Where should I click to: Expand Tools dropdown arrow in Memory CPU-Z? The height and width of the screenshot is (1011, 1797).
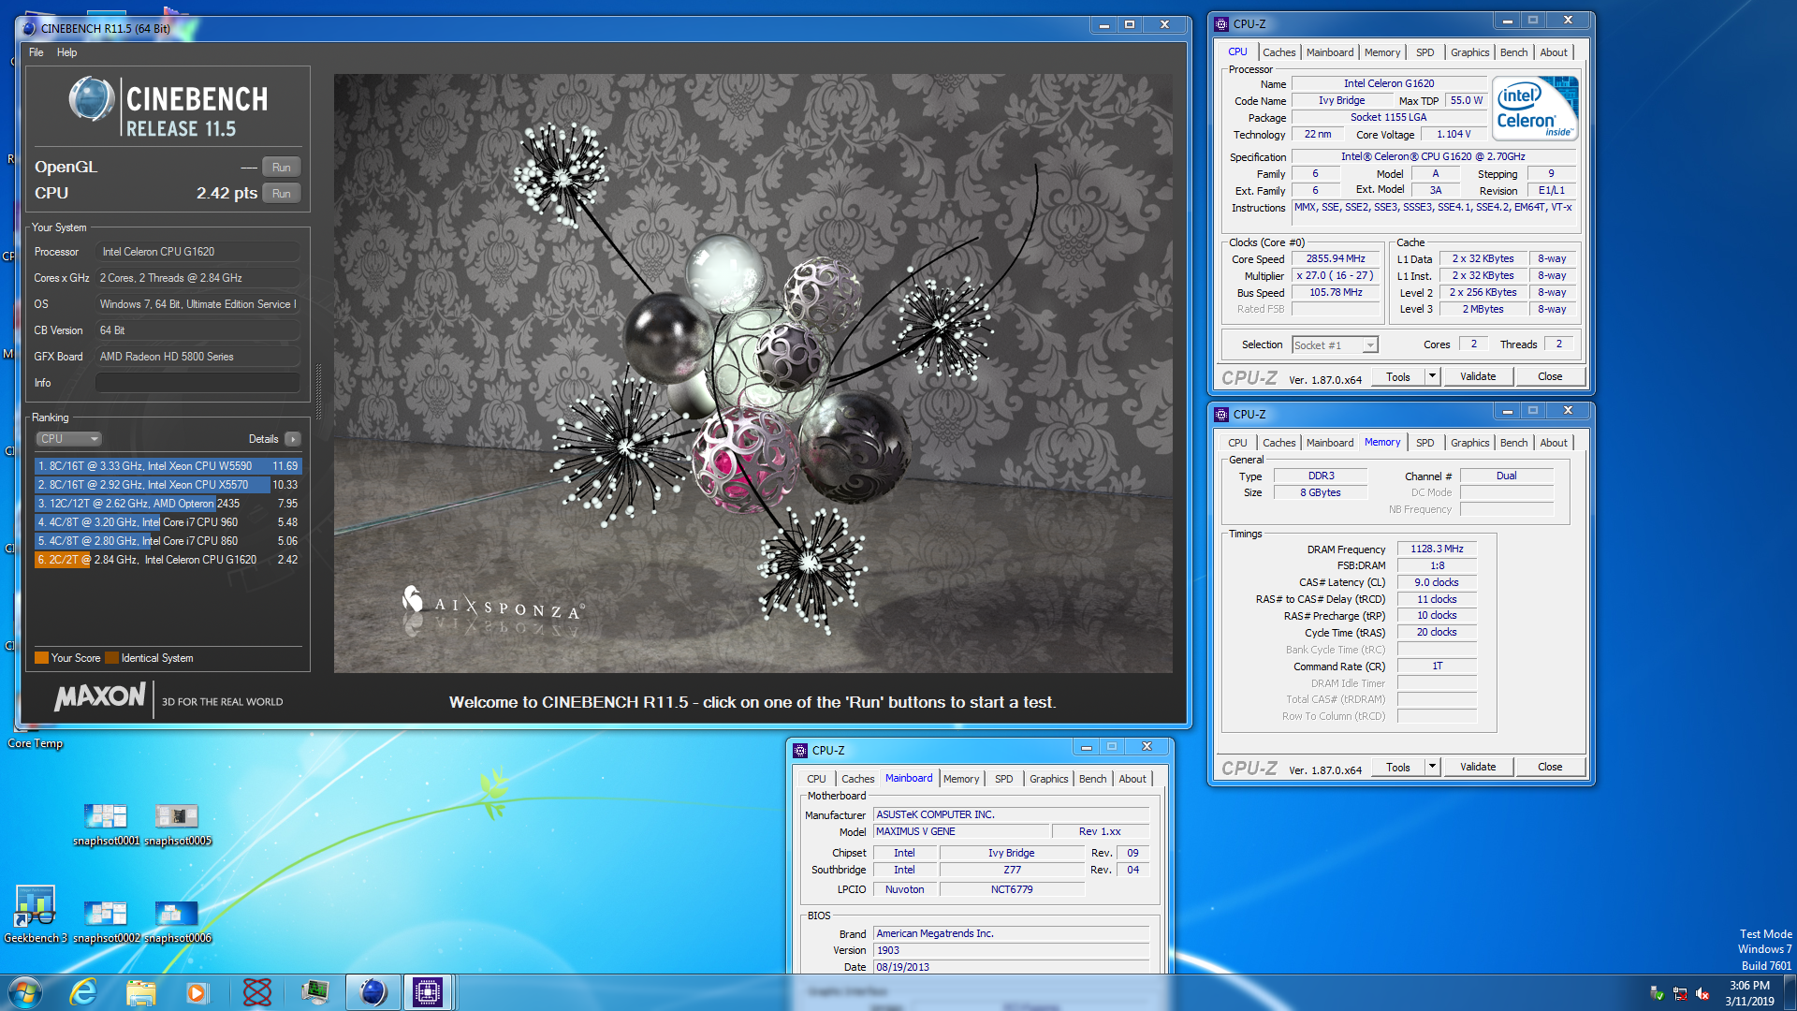pos(1432,767)
